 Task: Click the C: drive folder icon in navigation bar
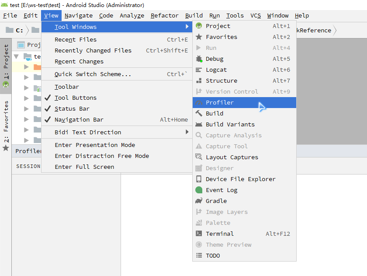[x=9, y=30]
